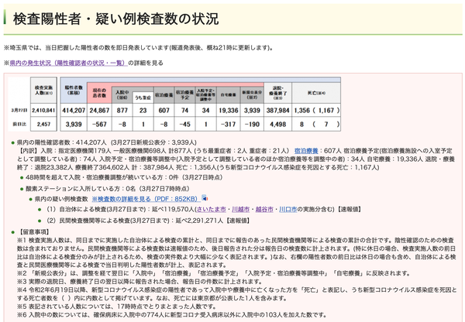Screen dimensions: 465x322
Task: Click the 24,867 current patients cell
Action: (x=99, y=110)
